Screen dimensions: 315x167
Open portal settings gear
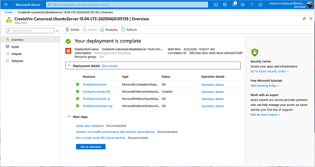[243, 5]
